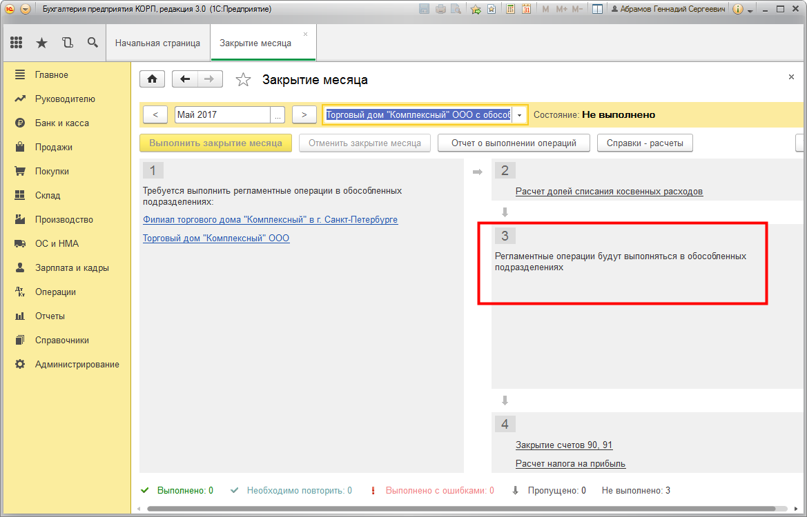
Task: Open Закрытие счетов 90, 91 link
Action: pos(564,445)
